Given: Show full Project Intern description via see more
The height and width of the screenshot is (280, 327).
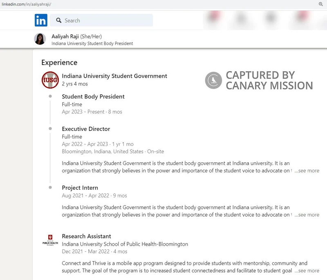Looking at the screenshot, I should (x=307, y=215).
